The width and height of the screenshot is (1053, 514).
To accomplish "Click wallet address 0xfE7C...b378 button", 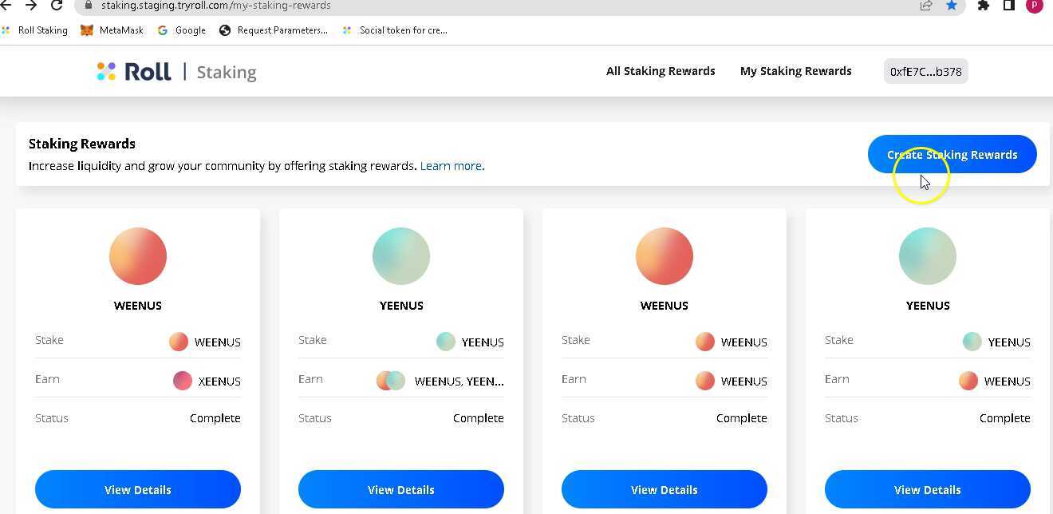I will point(925,72).
